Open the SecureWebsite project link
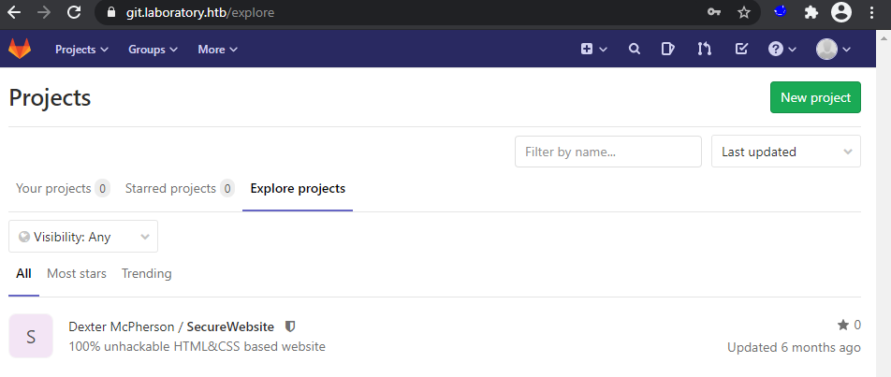The image size is (891, 377). point(230,326)
